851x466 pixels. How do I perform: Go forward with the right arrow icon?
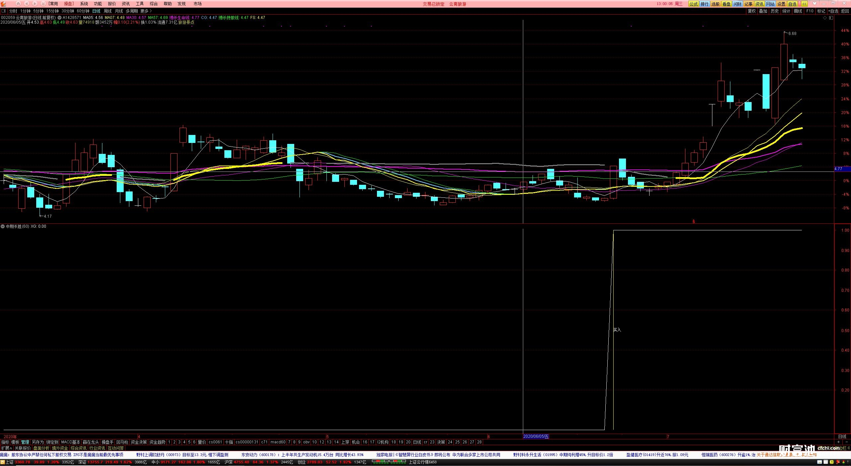coord(35,4)
